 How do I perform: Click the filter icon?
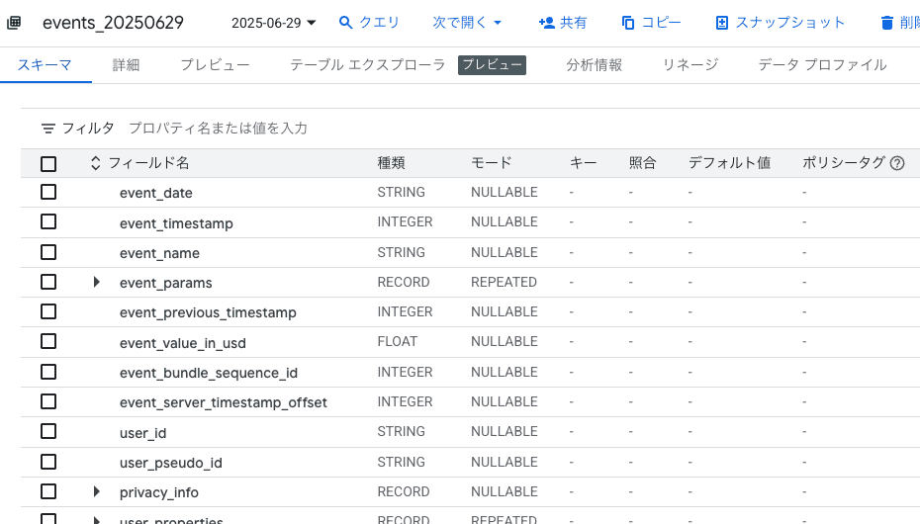[48, 129]
